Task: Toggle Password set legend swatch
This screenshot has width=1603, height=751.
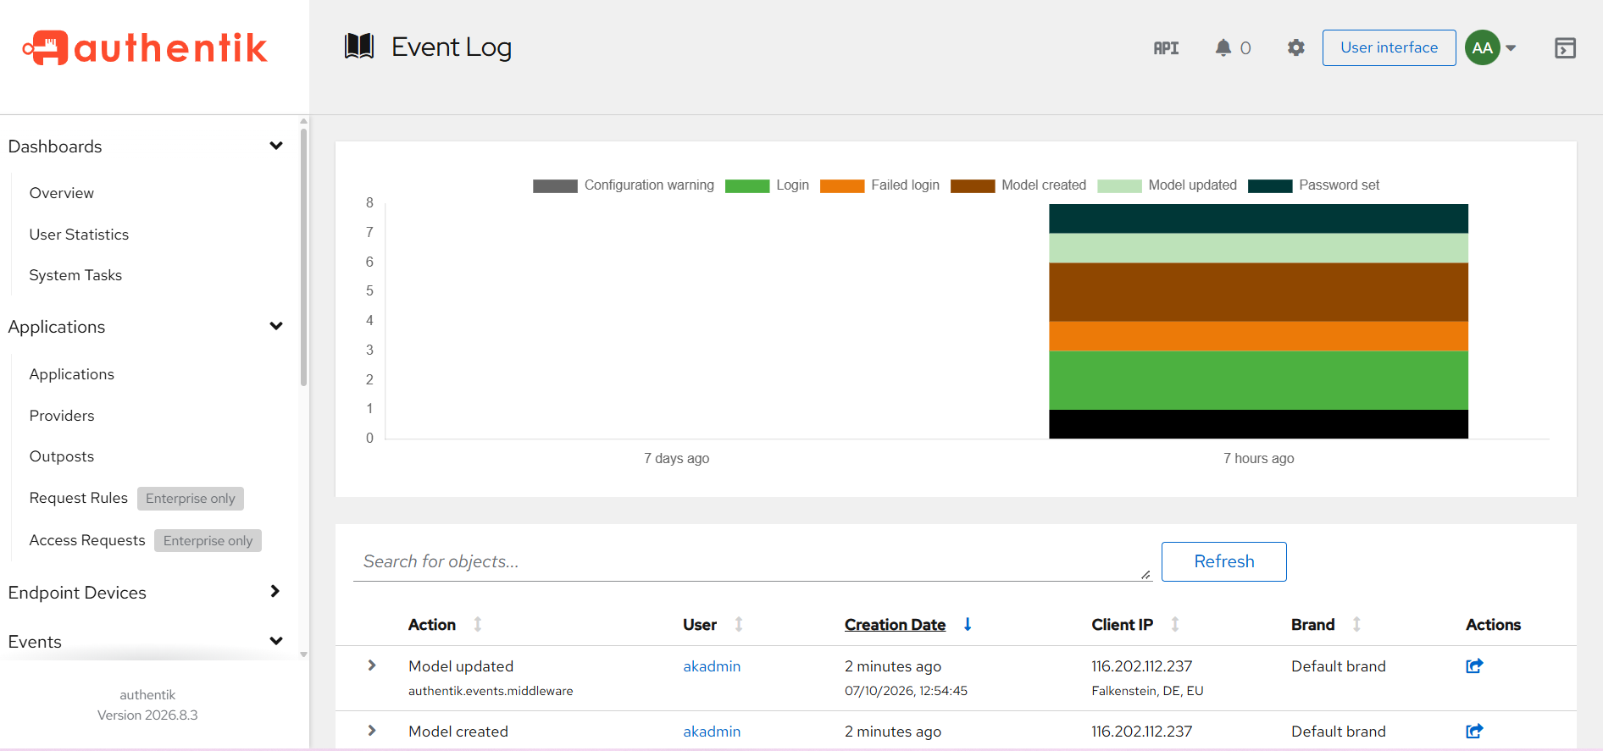Action: (x=1270, y=186)
